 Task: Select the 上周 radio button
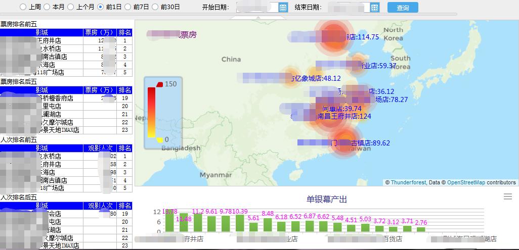(22, 7)
